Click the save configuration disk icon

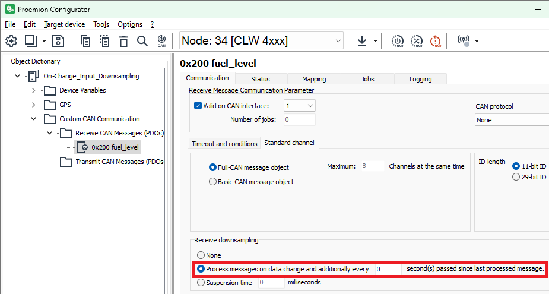[x=58, y=41]
